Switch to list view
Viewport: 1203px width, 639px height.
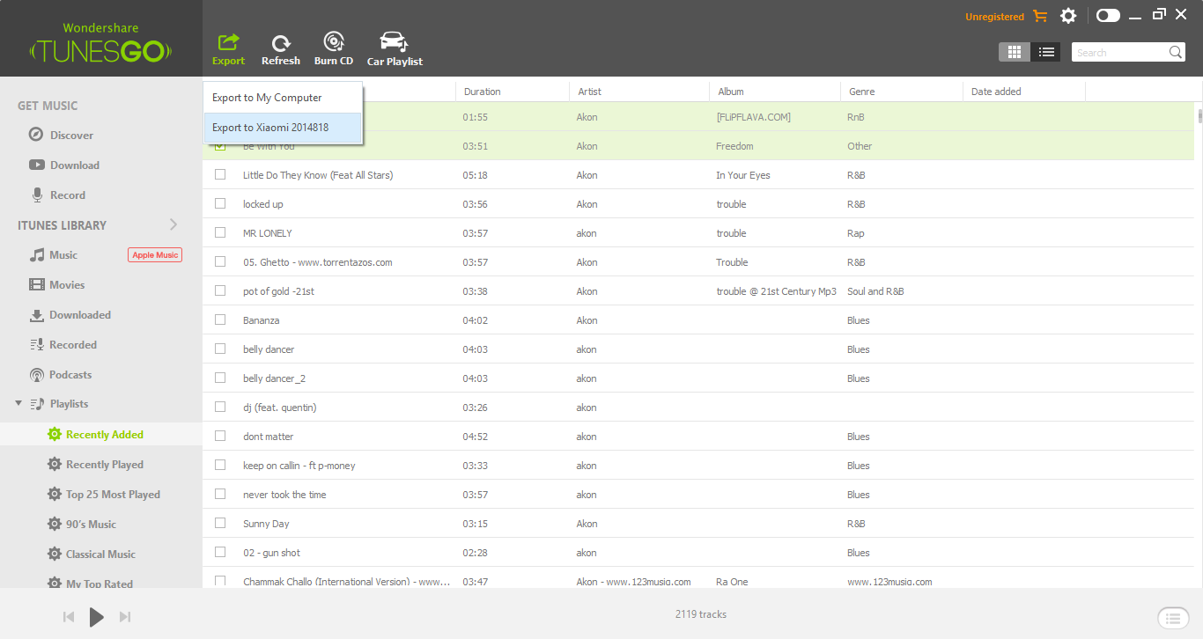1046,52
